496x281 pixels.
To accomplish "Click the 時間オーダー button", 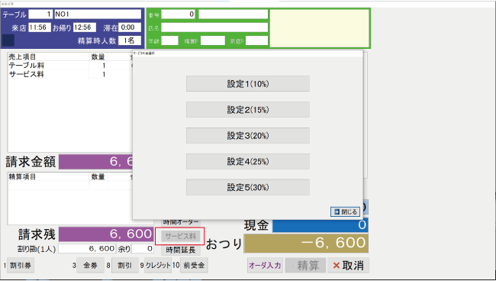I will [x=181, y=222].
